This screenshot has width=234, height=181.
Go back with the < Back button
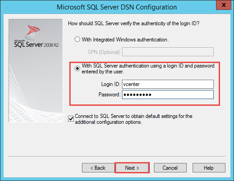click(x=98, y=168)
